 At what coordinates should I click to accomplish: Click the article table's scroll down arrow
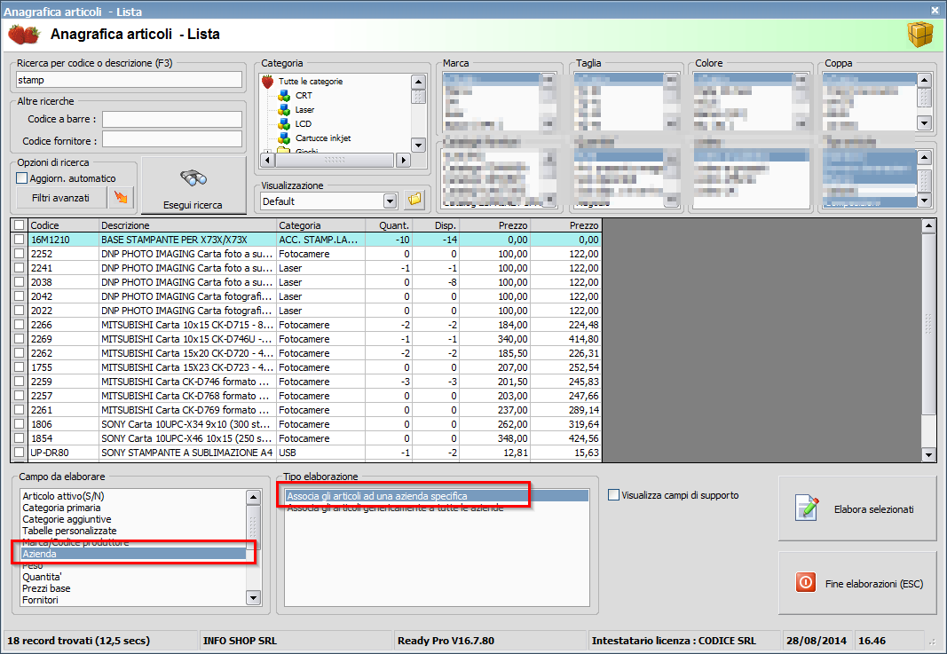click(928, 454)
